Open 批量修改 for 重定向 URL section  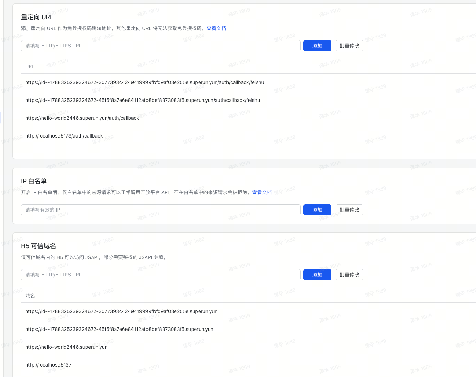349,46
